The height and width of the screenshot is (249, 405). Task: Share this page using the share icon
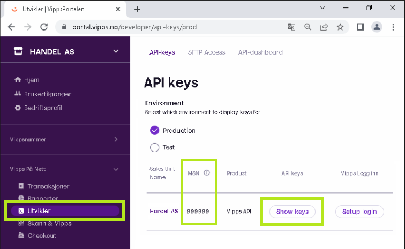pos(324,27)
